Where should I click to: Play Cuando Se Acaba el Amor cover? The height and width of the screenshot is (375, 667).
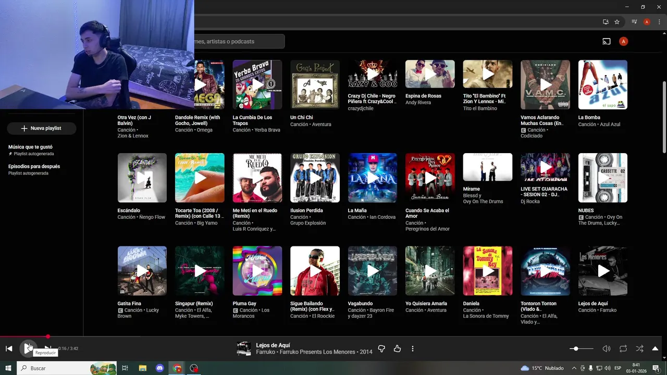pyautogui.click(x=430, y=178)
